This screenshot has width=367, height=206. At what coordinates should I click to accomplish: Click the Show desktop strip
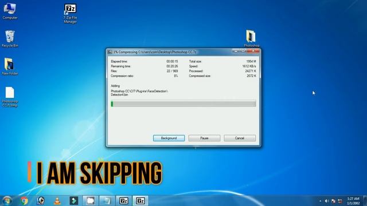tap(365, 201)
